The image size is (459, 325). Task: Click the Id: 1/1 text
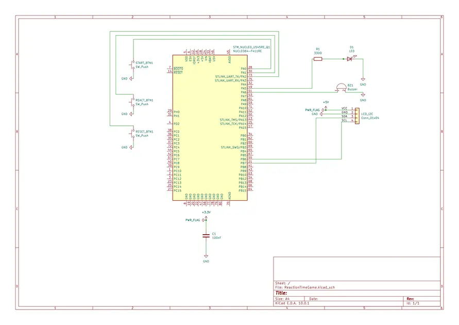[413, 303]
